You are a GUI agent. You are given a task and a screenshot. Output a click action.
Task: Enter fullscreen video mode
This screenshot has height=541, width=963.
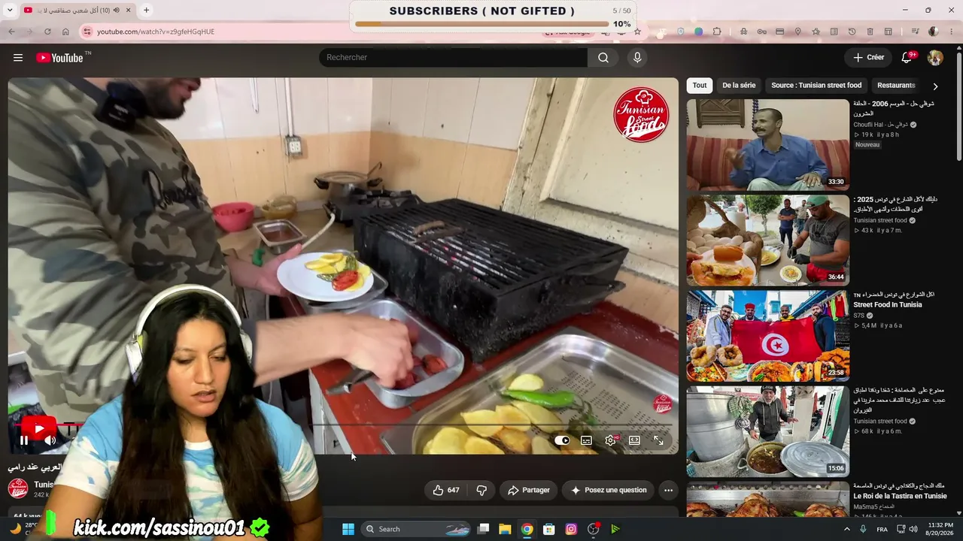click(x=658, y=441)
